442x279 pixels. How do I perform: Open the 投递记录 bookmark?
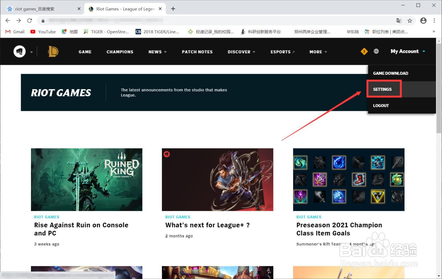(x=211, y=32)
